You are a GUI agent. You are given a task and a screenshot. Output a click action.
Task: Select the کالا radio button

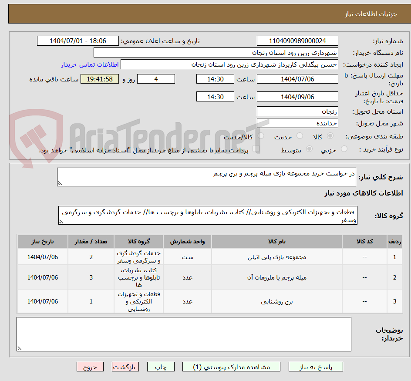click(330, 136)
